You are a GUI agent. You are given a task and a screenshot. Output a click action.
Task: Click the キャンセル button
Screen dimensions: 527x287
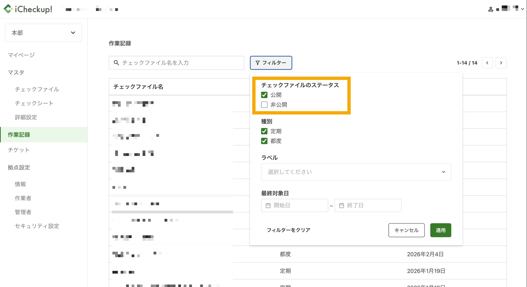(407, 230)
